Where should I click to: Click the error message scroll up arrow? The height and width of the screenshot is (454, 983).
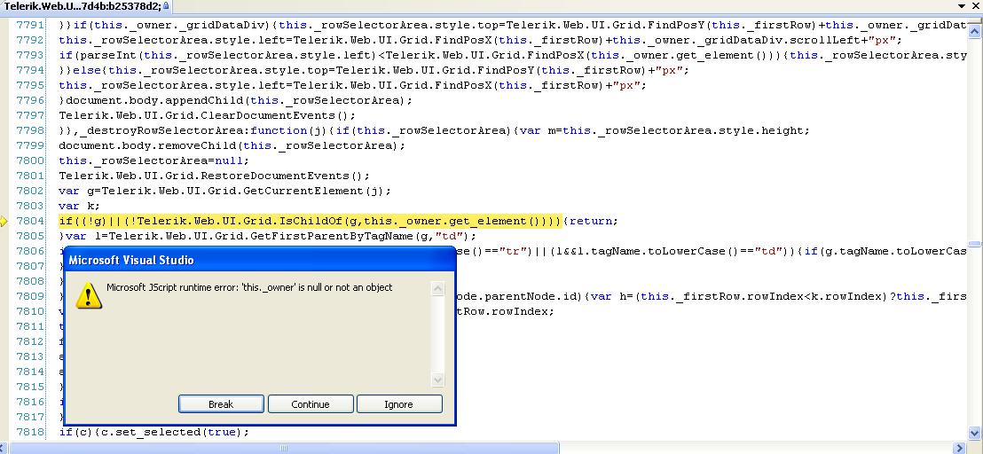[437, 288]
